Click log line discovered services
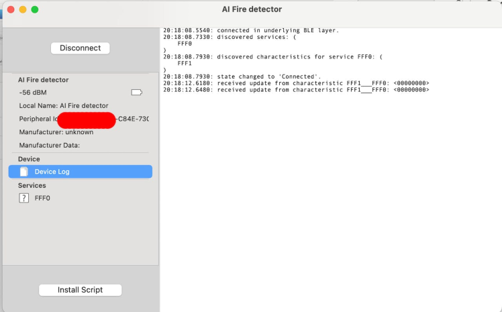The width and height of the screenshot is (502, 312). 230,37
